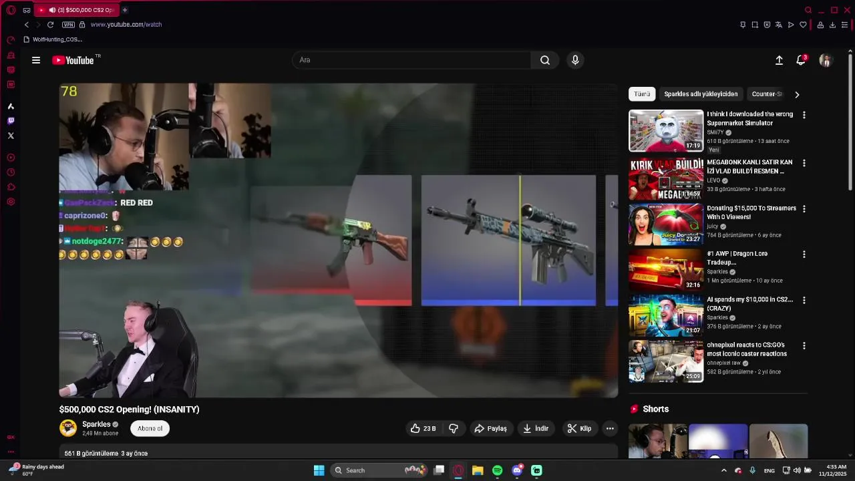Open options for Donating $15,000 video

tap(804, 209)
